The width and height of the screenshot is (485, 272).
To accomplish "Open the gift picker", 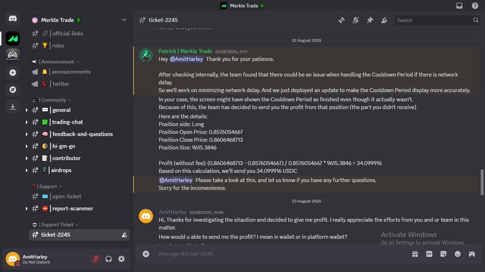I will (415, 254).
